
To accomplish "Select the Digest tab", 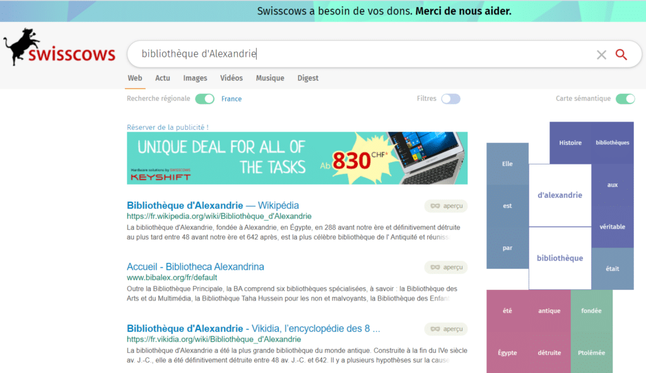I will coord(308,78).
